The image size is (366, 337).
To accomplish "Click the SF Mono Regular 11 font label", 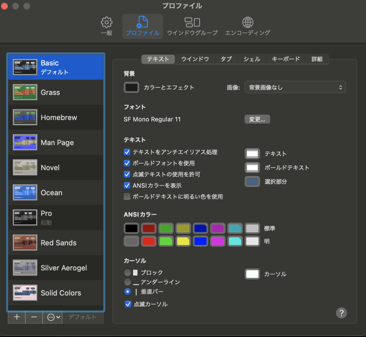I will tap(152, 119).
